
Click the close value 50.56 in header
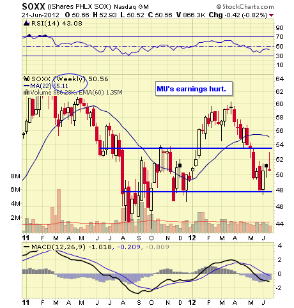pos(164,15)
